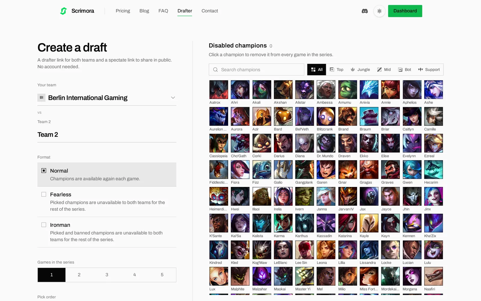481x301 pixels.
Task: Filter champions by Mid role
Action: coord(384,70)
